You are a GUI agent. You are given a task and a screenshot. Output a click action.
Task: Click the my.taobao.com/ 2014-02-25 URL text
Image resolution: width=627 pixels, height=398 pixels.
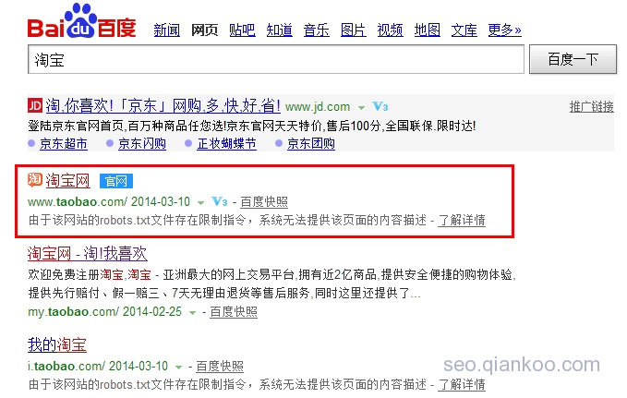pyautogui.click(x=104, y=311)
